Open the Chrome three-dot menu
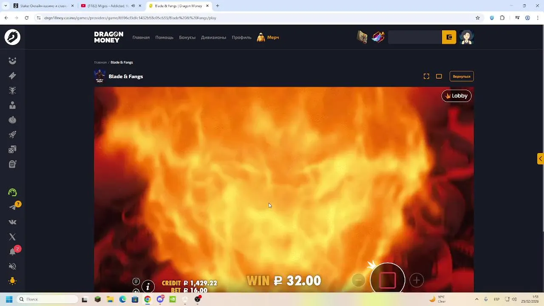 (x=538, y=18)
